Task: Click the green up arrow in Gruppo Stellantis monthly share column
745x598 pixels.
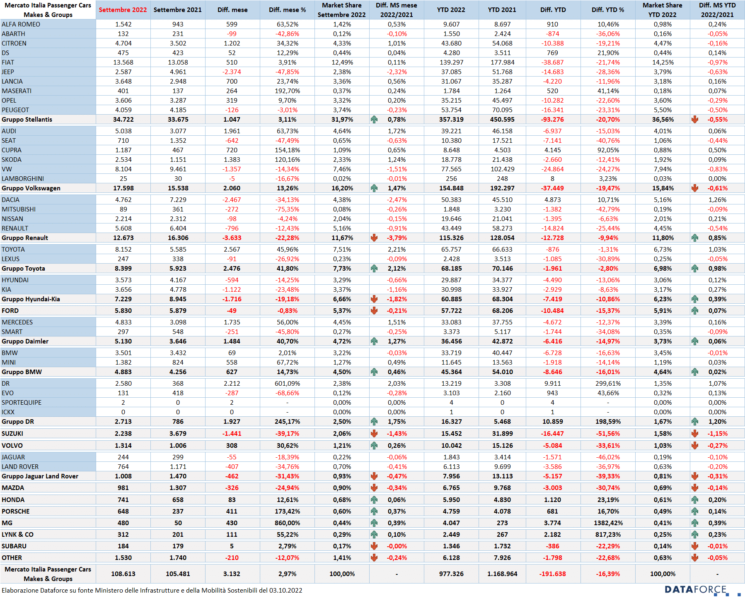Action: [374, 120]
